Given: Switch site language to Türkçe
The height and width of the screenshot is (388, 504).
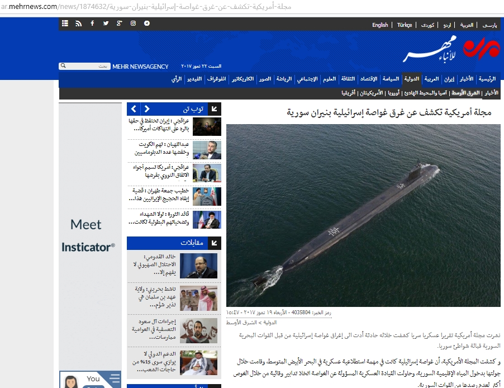Looking at the screenshot, I should click(405, 25).
